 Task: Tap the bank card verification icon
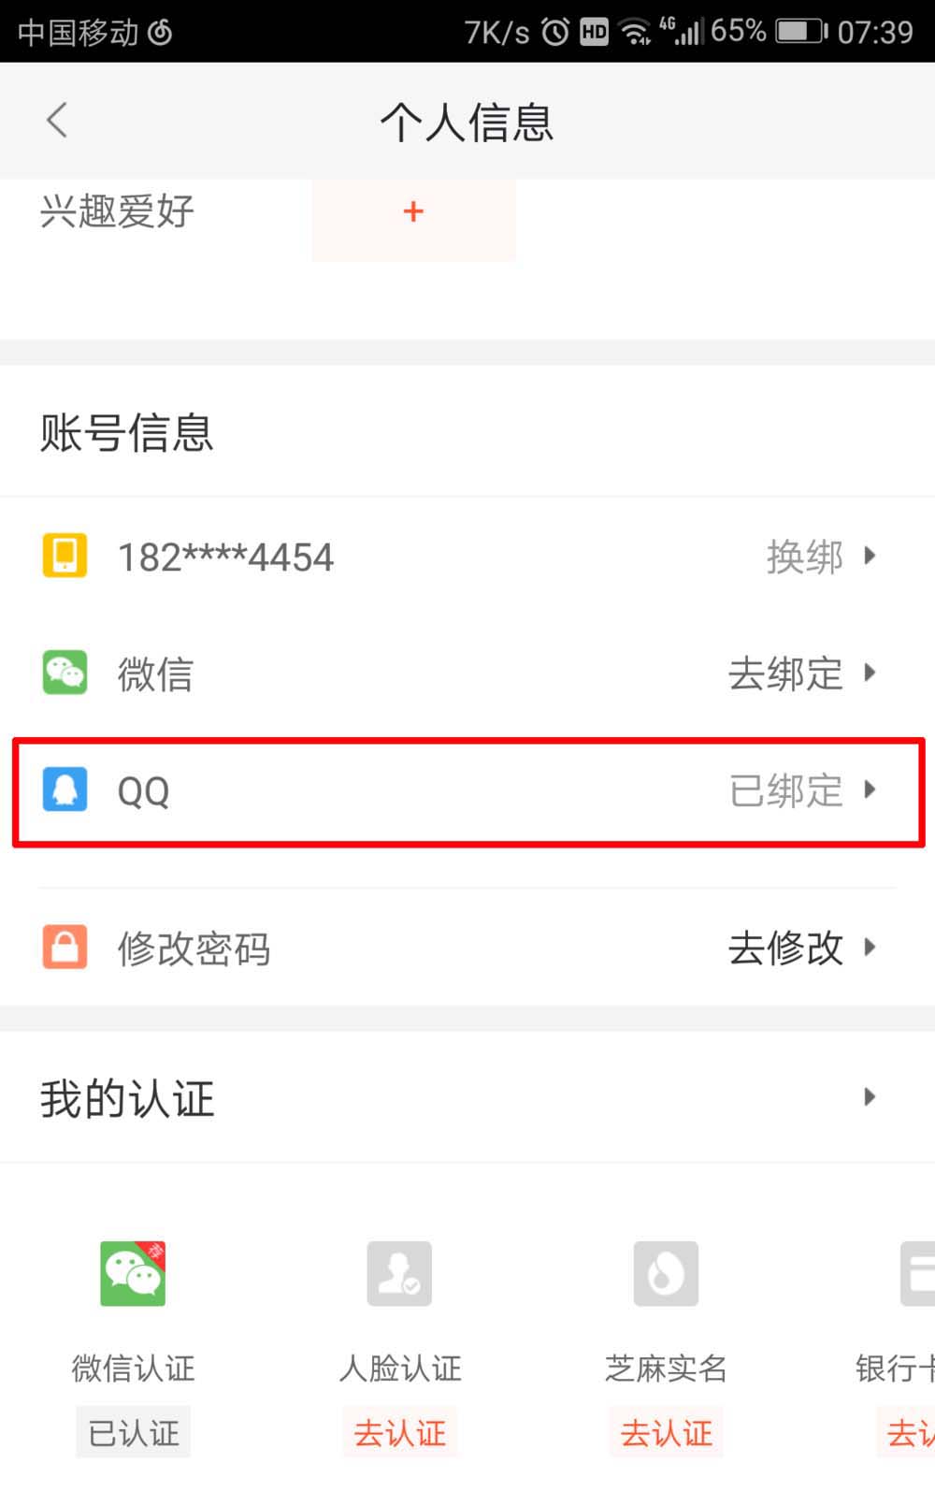pos(918,1273)
